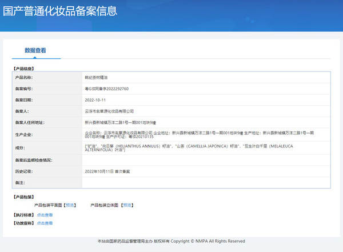Click the page title 国产普通化妆品备案信息
This screenshot has width=343, height=252.
click(x=60, y=11)
